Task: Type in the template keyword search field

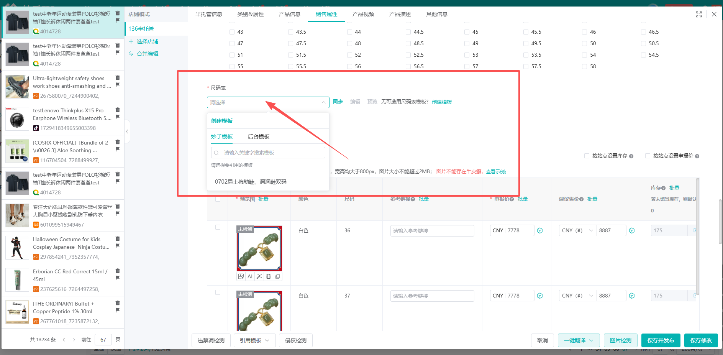Action: 268,153
